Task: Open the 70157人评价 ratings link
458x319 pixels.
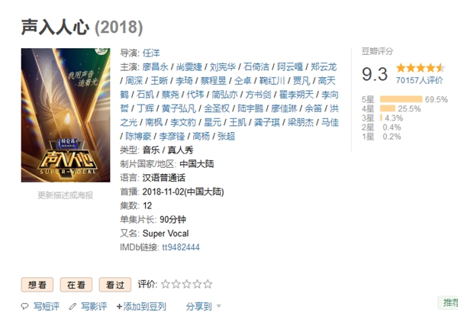Action: click(x=419, y=80)
